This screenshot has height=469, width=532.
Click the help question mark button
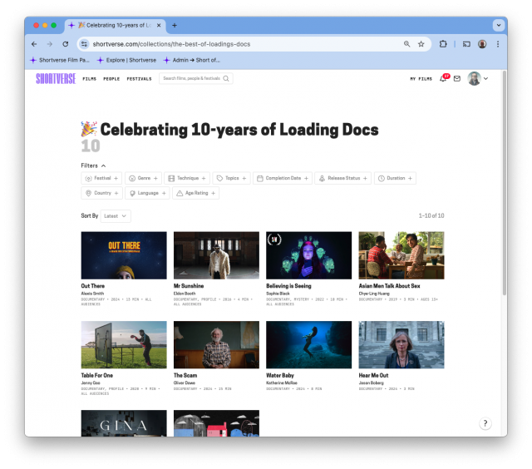pos(485,423)
